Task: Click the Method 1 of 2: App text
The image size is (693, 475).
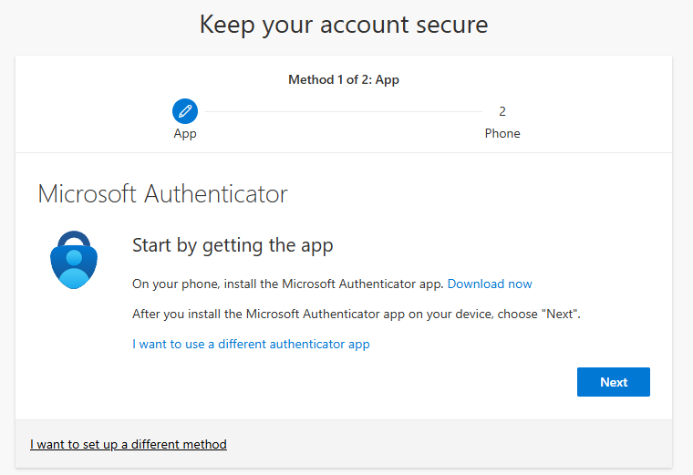Action: [344, 79]
